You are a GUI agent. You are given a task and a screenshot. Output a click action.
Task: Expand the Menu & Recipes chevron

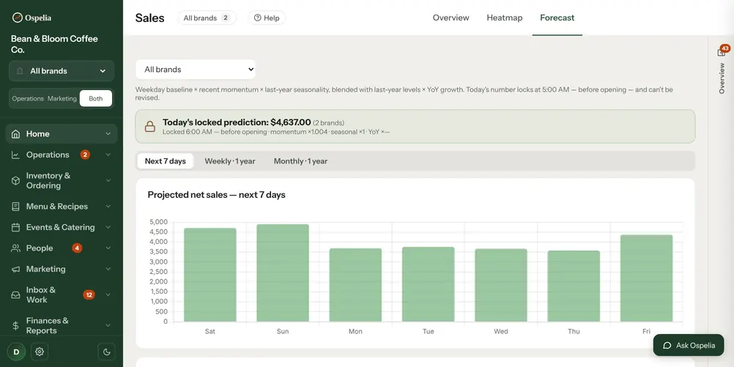108,207
